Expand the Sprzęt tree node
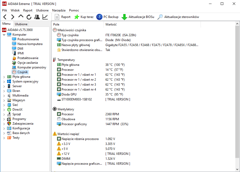240x172 pixels. coord(4,114)
